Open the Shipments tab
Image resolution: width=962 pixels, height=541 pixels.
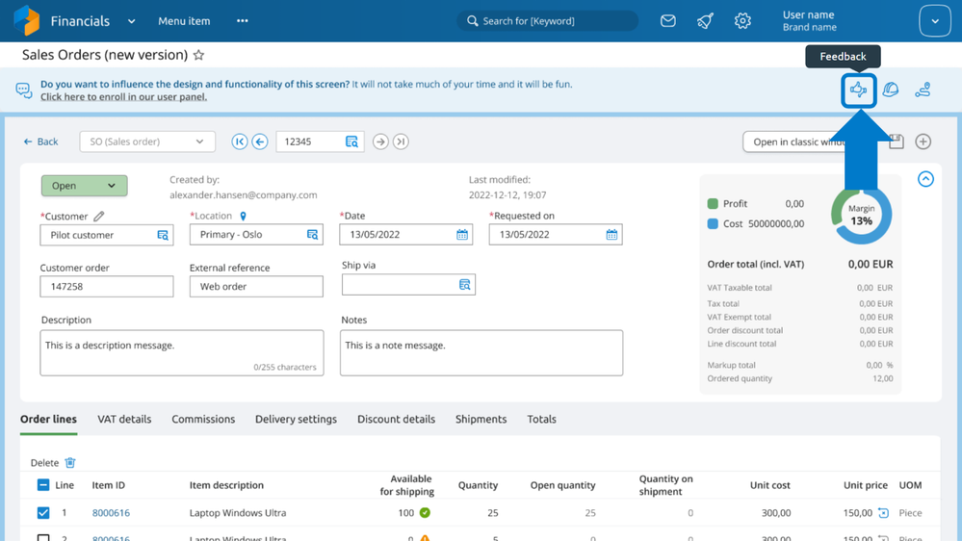click(x=481, y=419)
